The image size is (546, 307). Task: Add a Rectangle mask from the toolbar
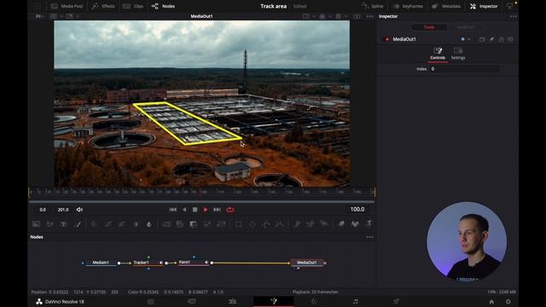pos(239,223)
